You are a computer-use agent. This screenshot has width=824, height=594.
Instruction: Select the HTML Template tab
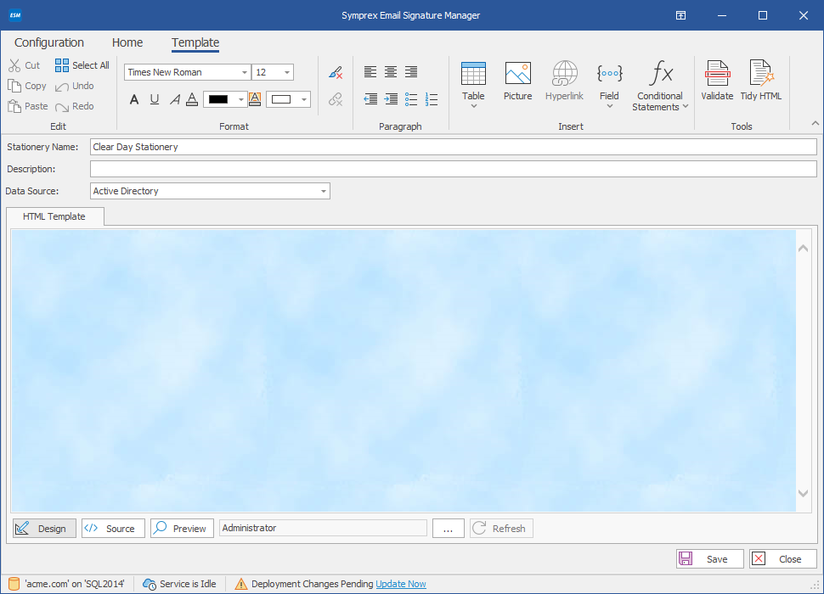(54, 216)
